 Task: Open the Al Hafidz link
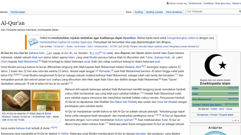63,134
